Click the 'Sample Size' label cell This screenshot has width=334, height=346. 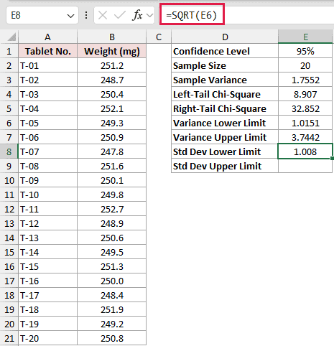[225, 65]
